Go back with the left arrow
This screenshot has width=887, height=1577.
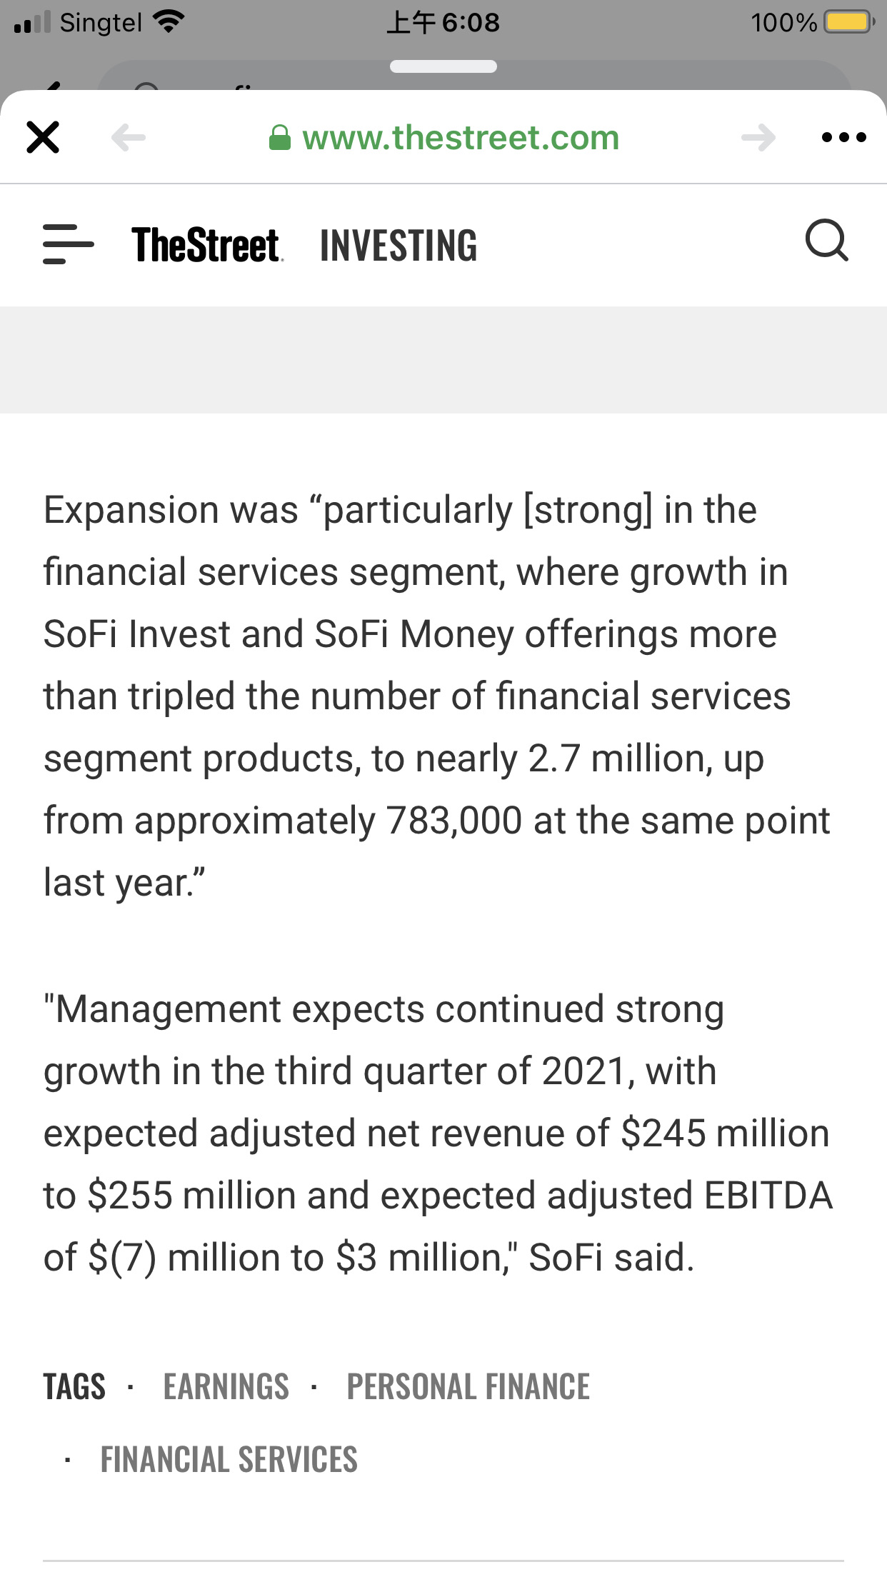tap(129, 137)
